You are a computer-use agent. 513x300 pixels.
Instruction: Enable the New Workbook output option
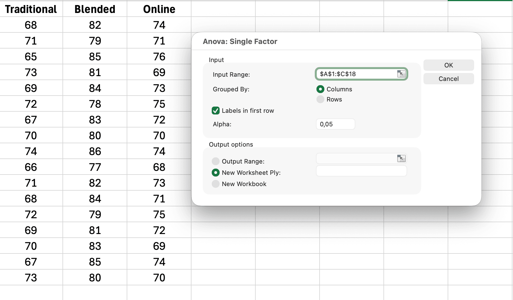(216, 184)
